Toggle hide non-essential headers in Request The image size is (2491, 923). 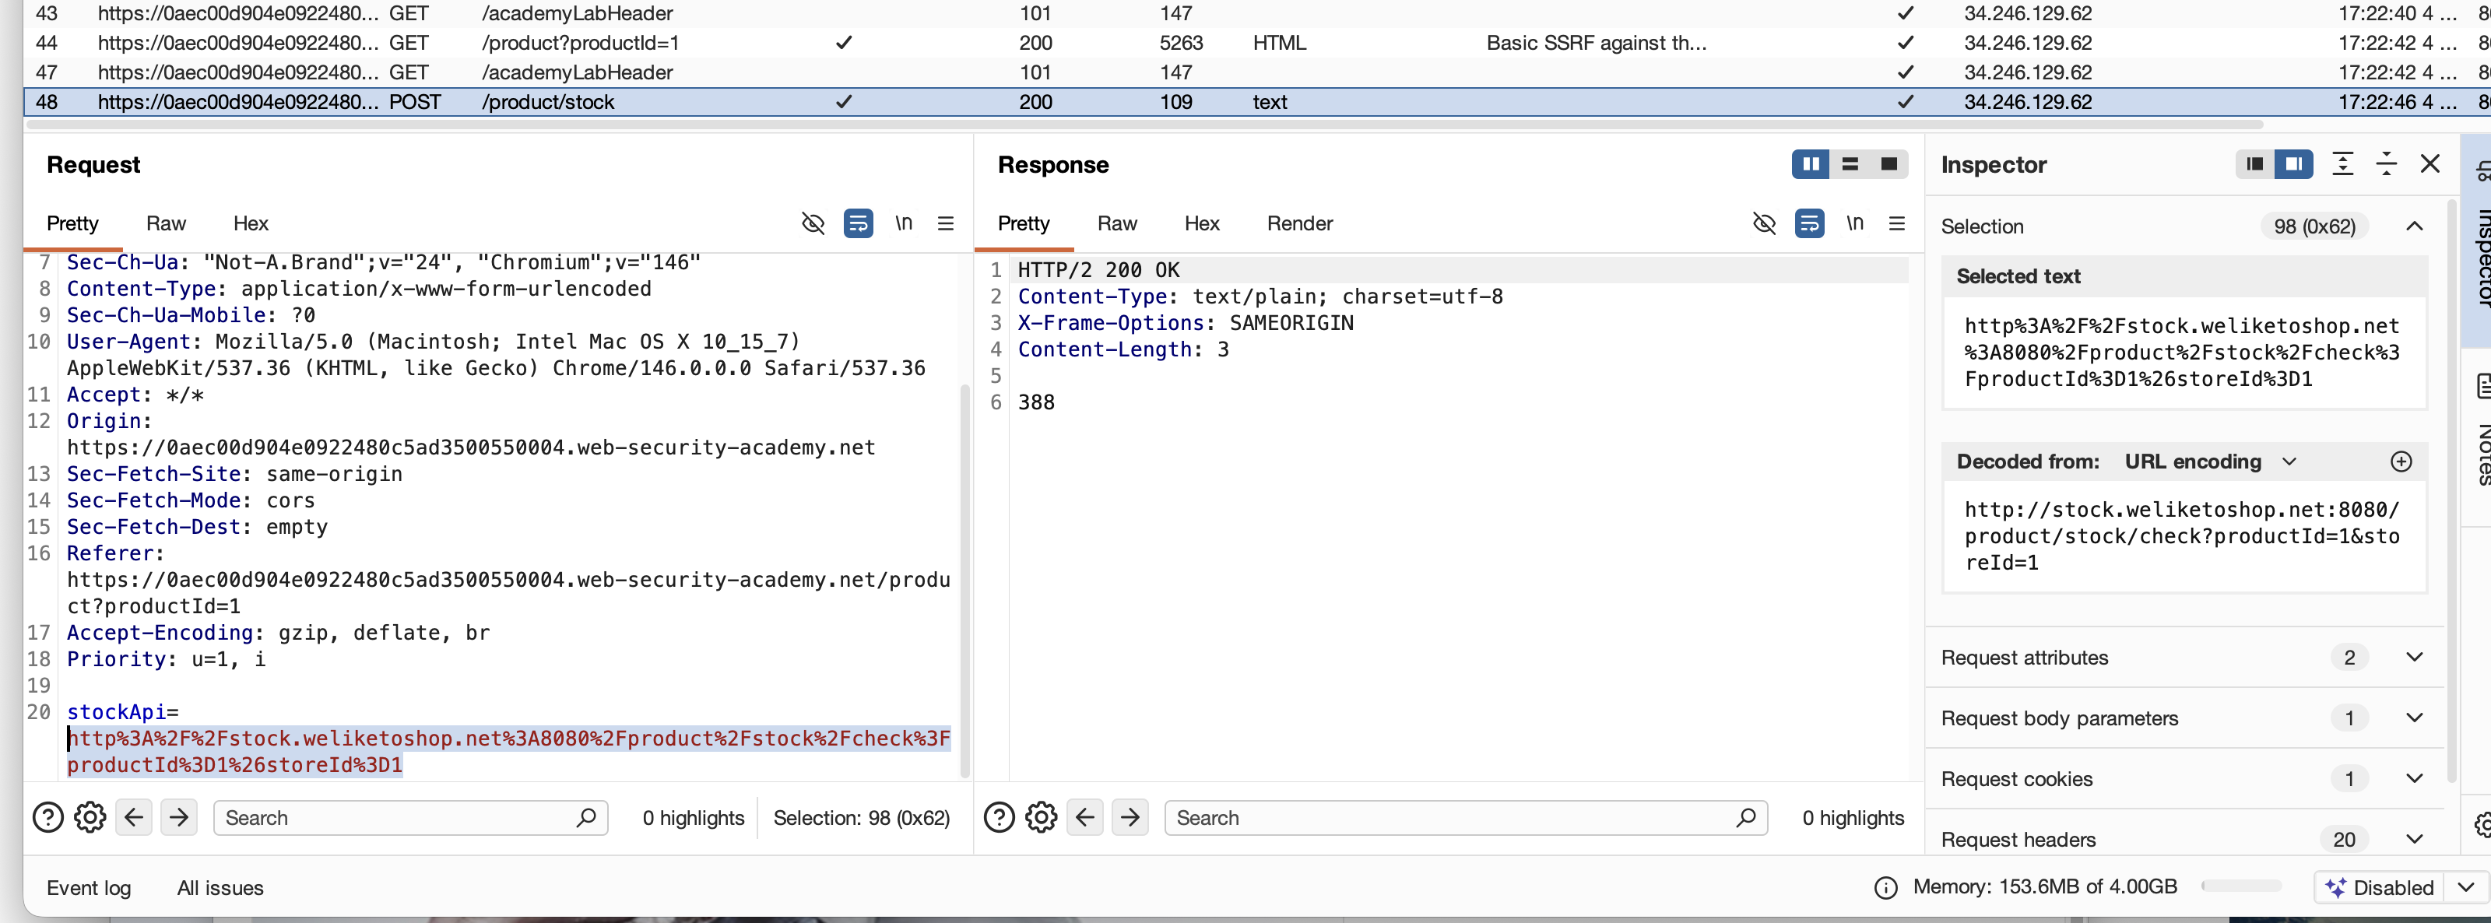tap(812, 223)
